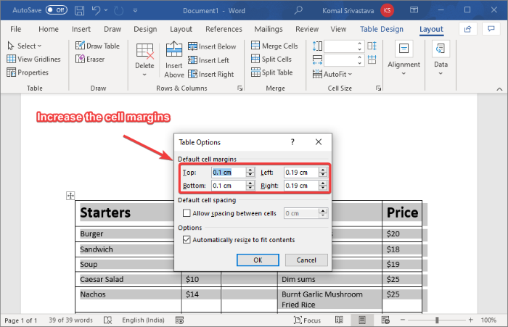Toggle View Gridlines
This screenshot has height=327, width=508.
(x=33, y=59)
